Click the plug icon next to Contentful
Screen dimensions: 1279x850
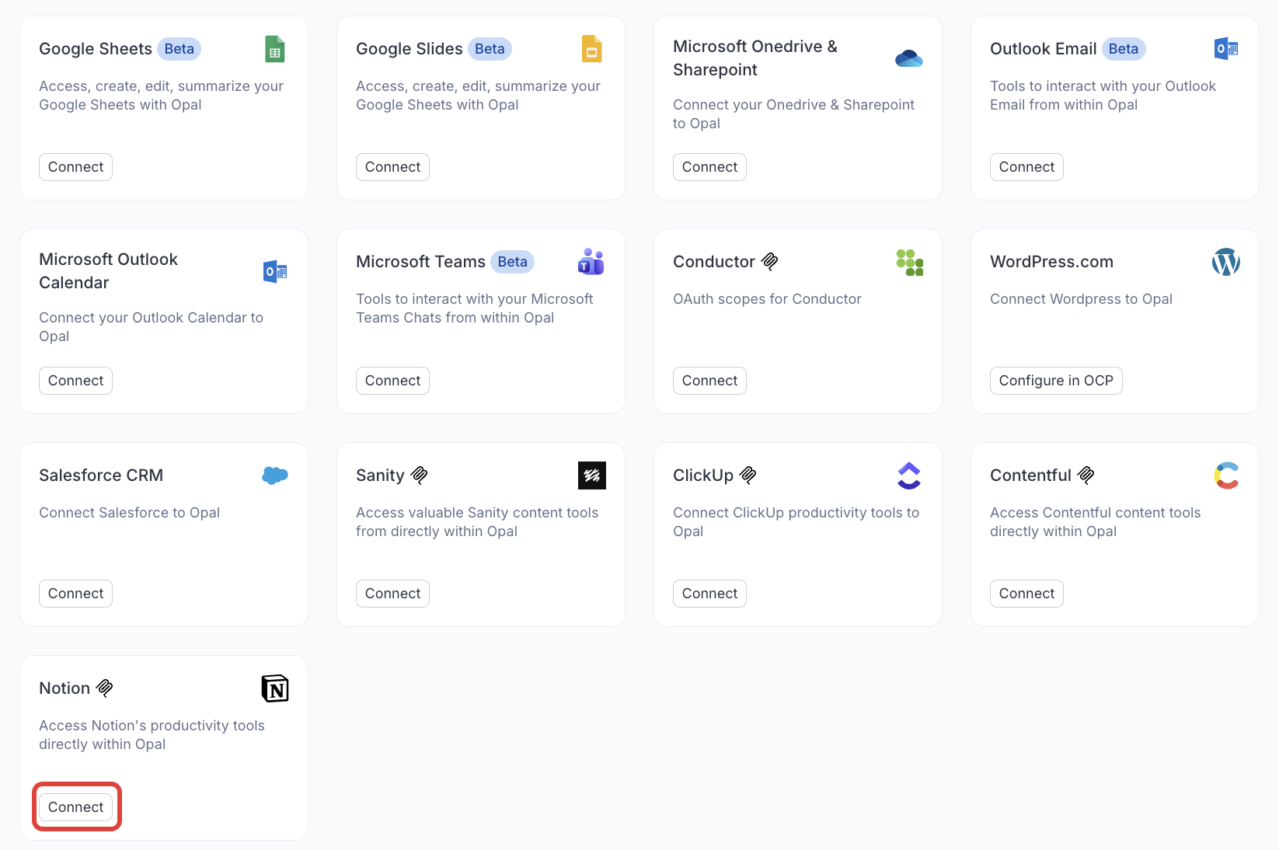(x=1086, y=476)
